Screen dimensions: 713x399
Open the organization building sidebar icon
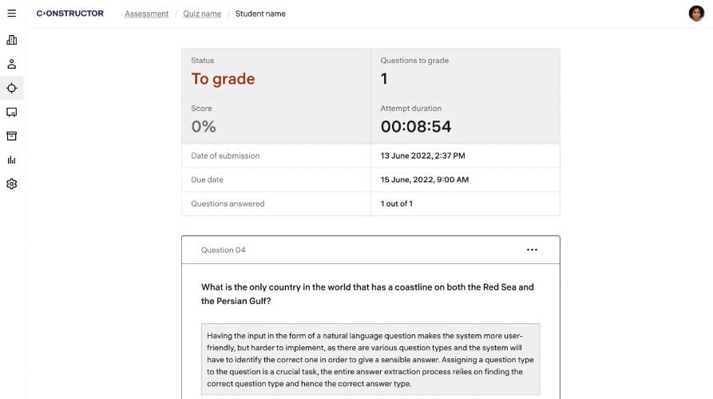click(x=12, y=40)
